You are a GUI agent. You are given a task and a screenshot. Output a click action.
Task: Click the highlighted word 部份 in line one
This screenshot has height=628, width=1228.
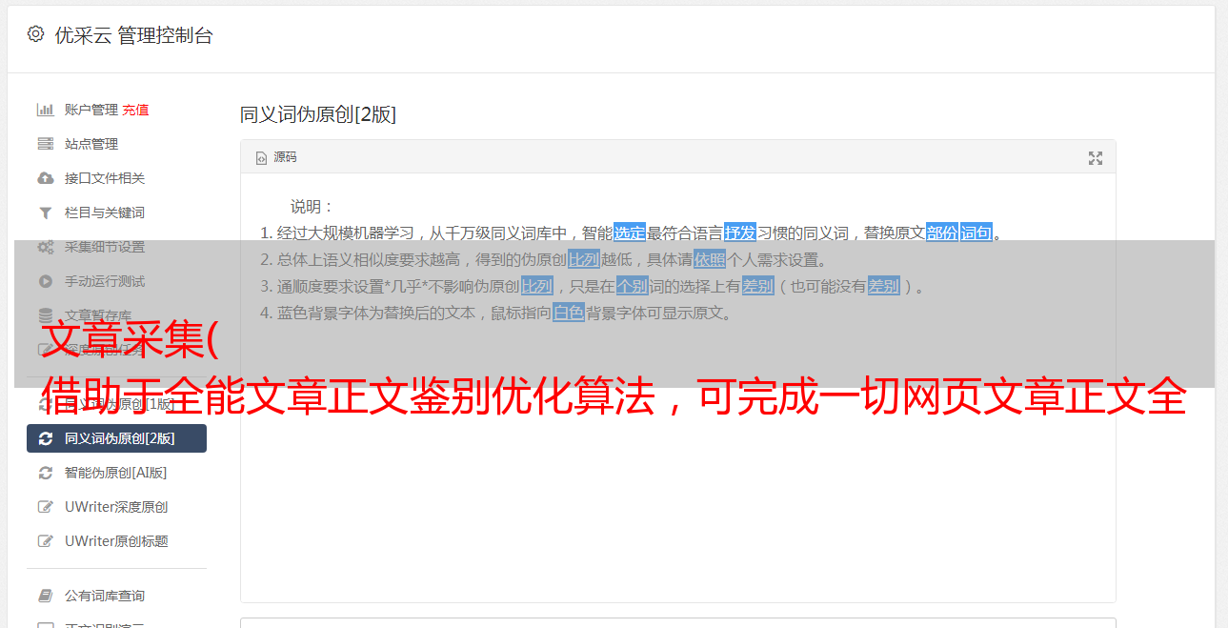pyautogui.click(x=942, y=233)
